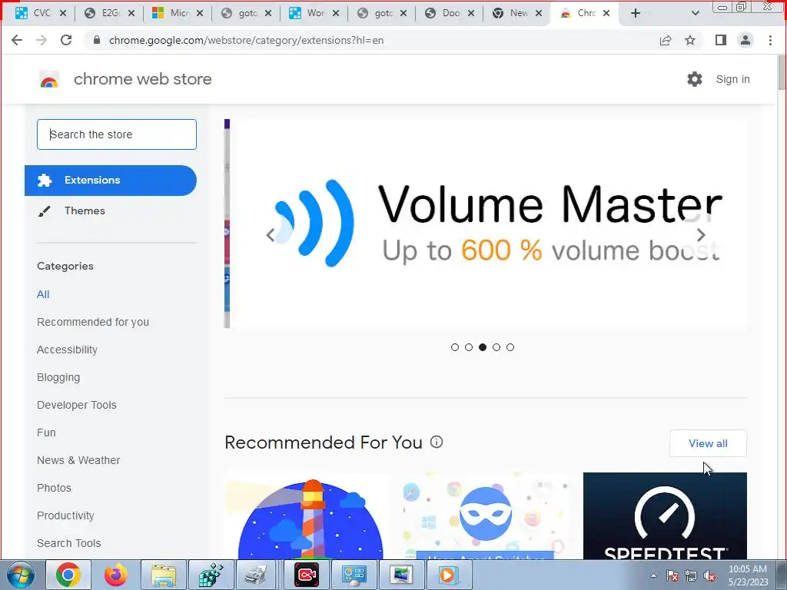Choose the Blogging category
The image size is (787, 590).
click(x=58, y=377)
